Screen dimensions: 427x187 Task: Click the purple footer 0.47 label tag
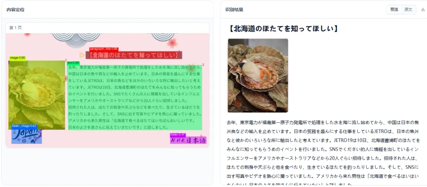178,134
